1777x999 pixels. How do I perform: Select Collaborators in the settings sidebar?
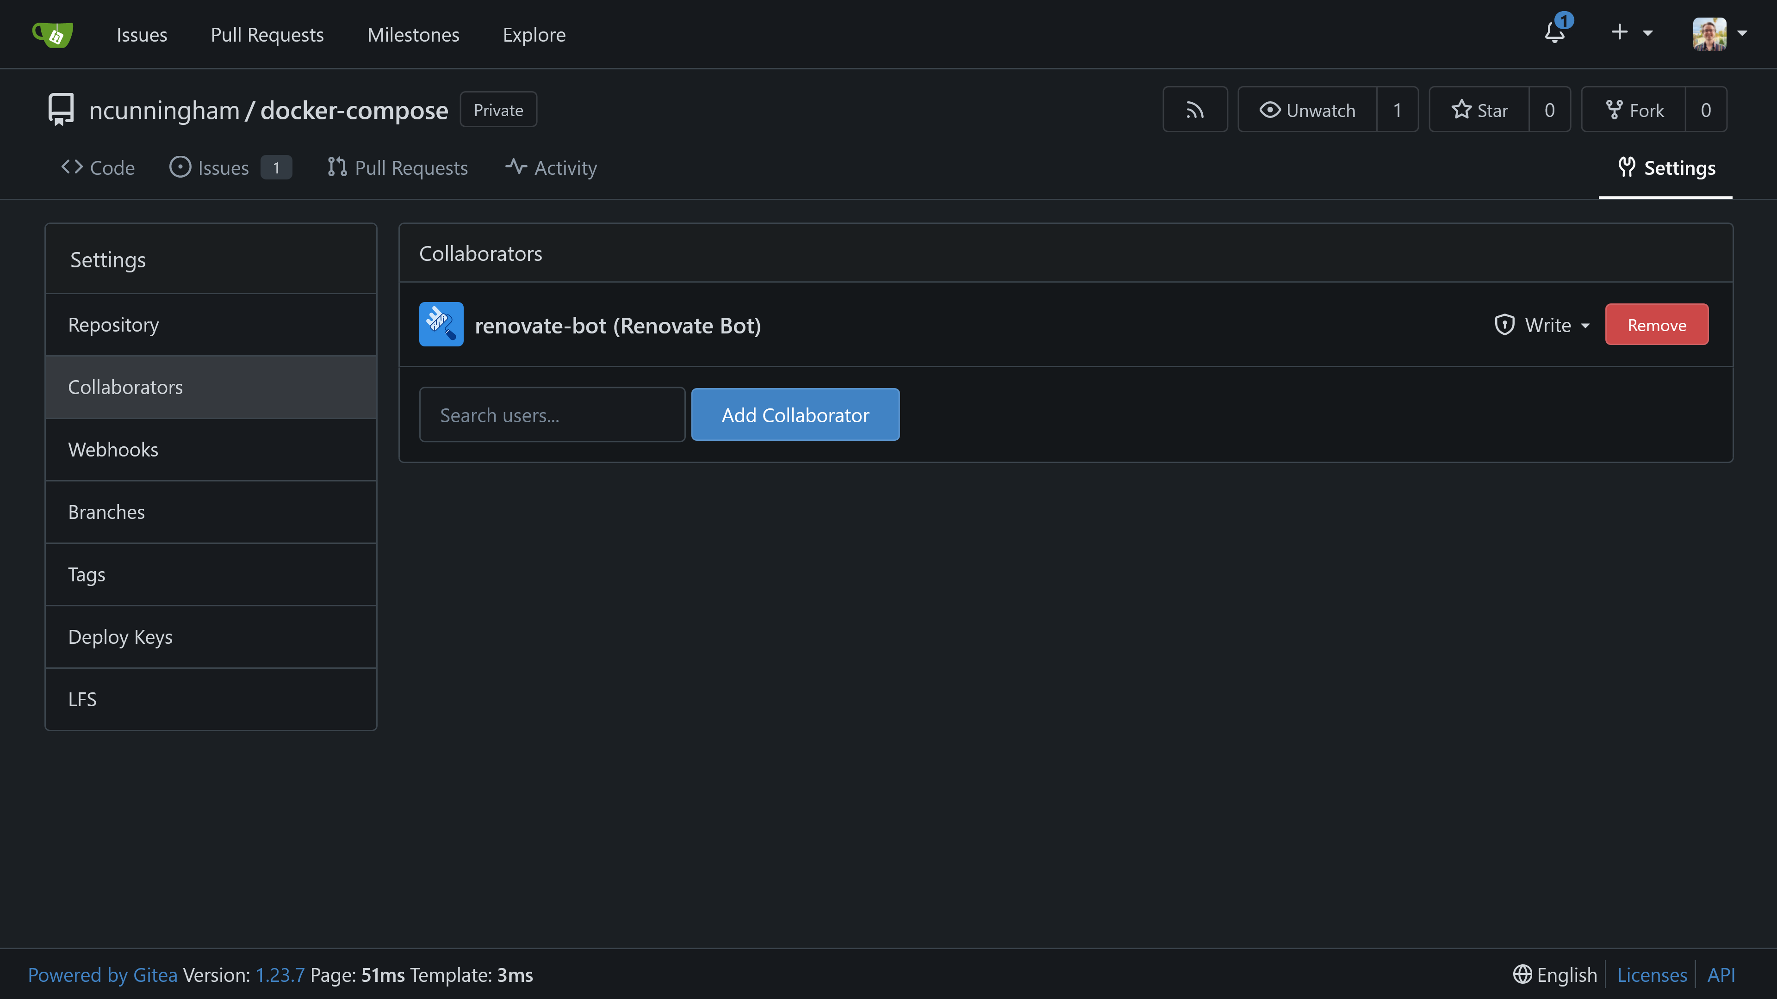pyautogui.click(x=211, y=388)
